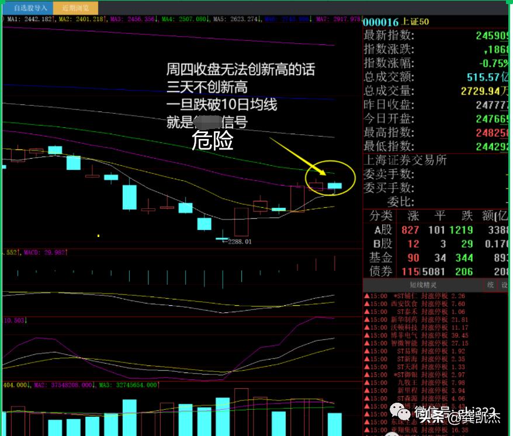The height and width of the screenshot is (436, 513).
Task: Click the 000016 上证50 index title
Action: (x=396, y=22)
